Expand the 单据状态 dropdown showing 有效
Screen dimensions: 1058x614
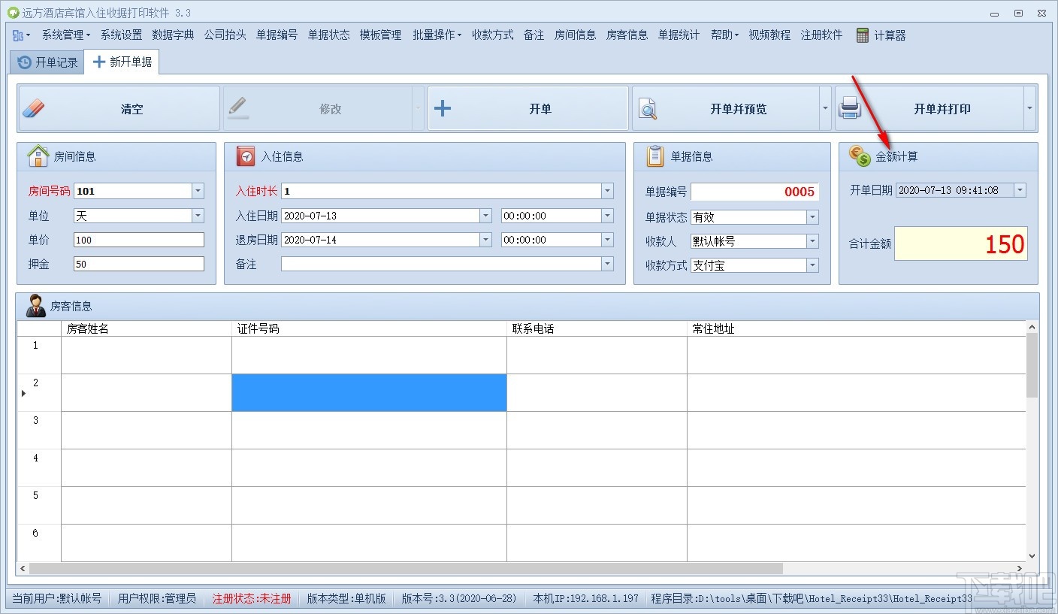pos(812,217)
